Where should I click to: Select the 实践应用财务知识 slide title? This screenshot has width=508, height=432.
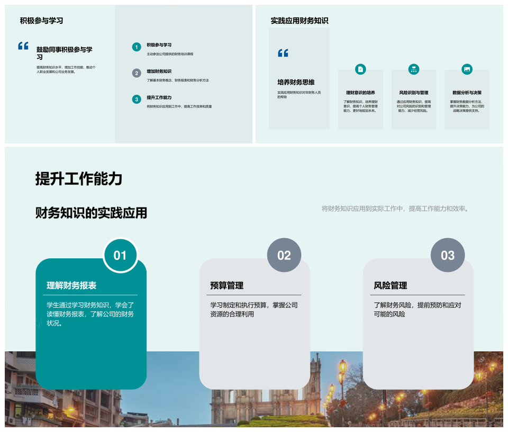(299, 21)
